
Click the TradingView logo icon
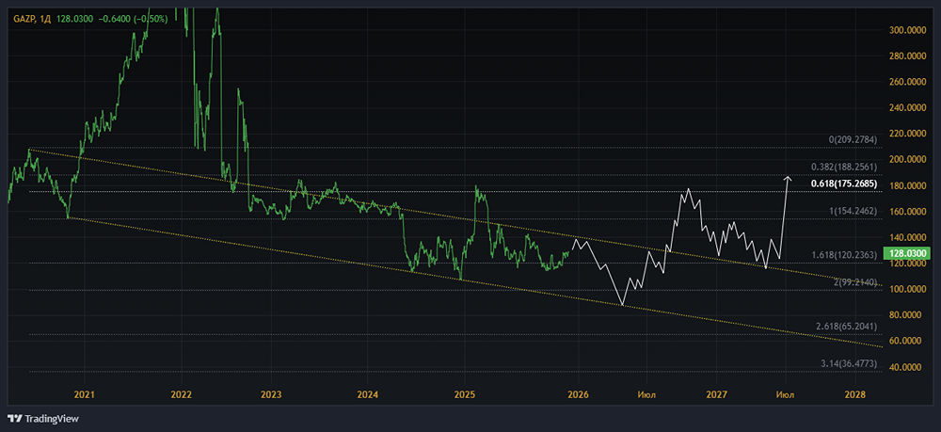coord(14,418)
